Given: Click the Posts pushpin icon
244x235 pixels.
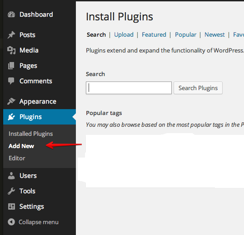Looking at the screenshot, I should (x=11, y=35).
